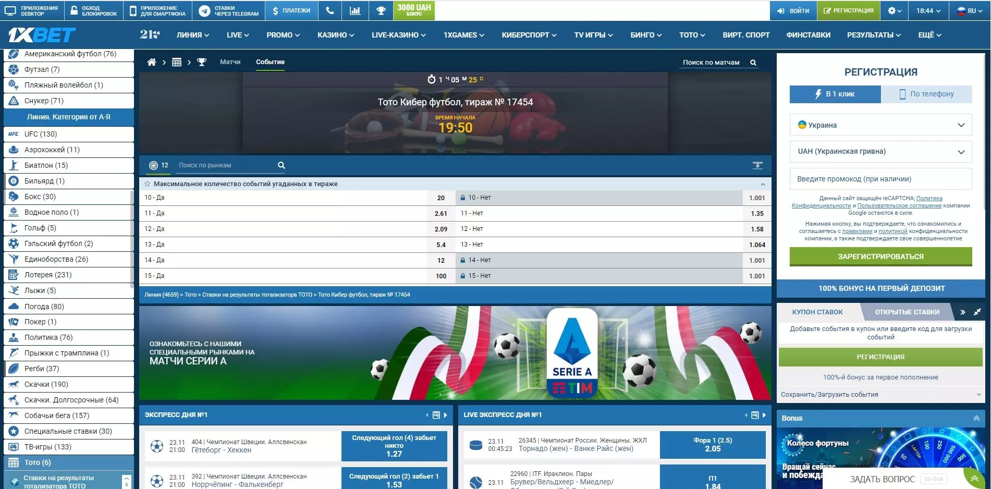Toggle the favorite star on the max events market

(148, 184)
